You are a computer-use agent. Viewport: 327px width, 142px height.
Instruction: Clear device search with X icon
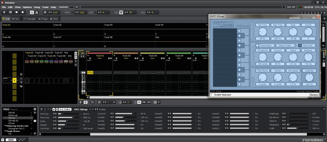tap(35, 109)
